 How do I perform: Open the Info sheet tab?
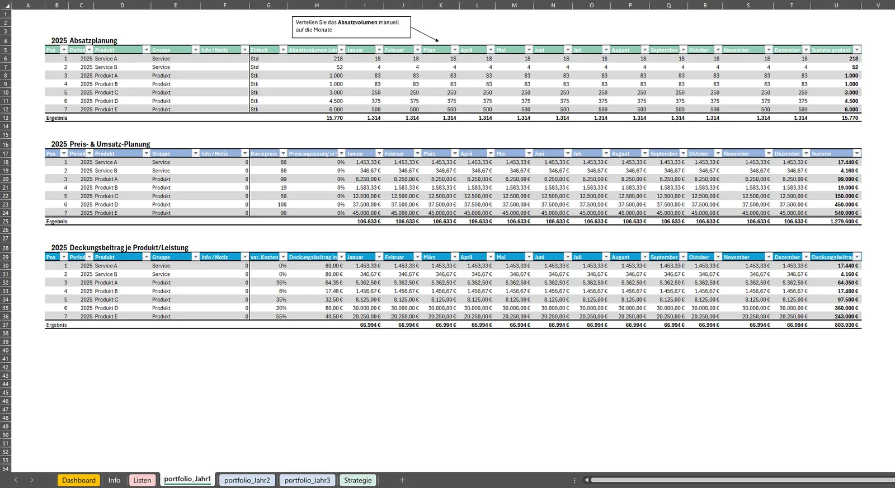[x=114, y=480]
